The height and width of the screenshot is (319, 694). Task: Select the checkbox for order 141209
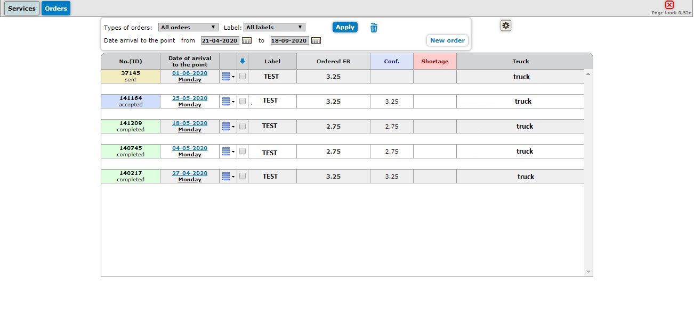243,126
